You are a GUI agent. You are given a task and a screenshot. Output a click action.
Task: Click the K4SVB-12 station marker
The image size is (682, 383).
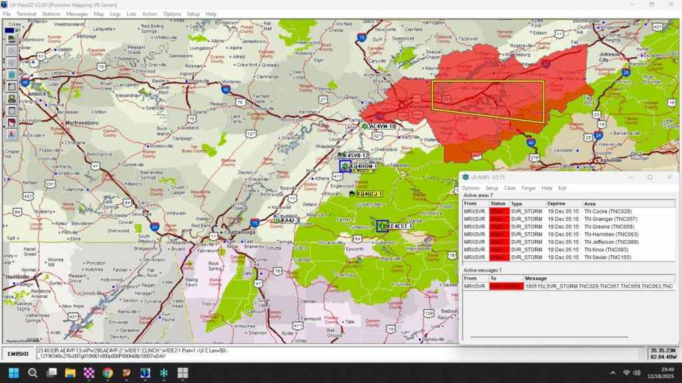(341, 155)
